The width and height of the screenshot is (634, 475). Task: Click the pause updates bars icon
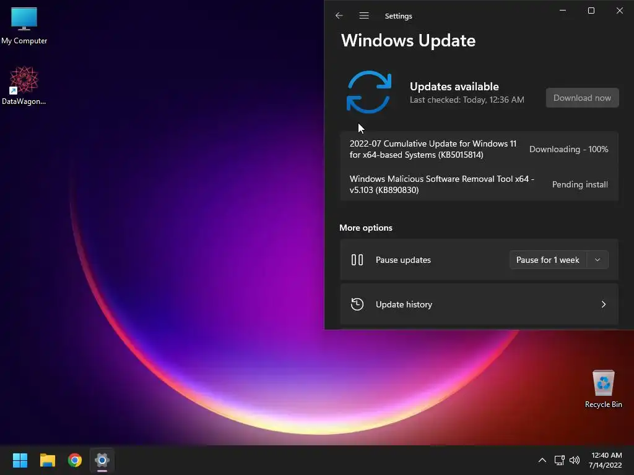point(357,260)
